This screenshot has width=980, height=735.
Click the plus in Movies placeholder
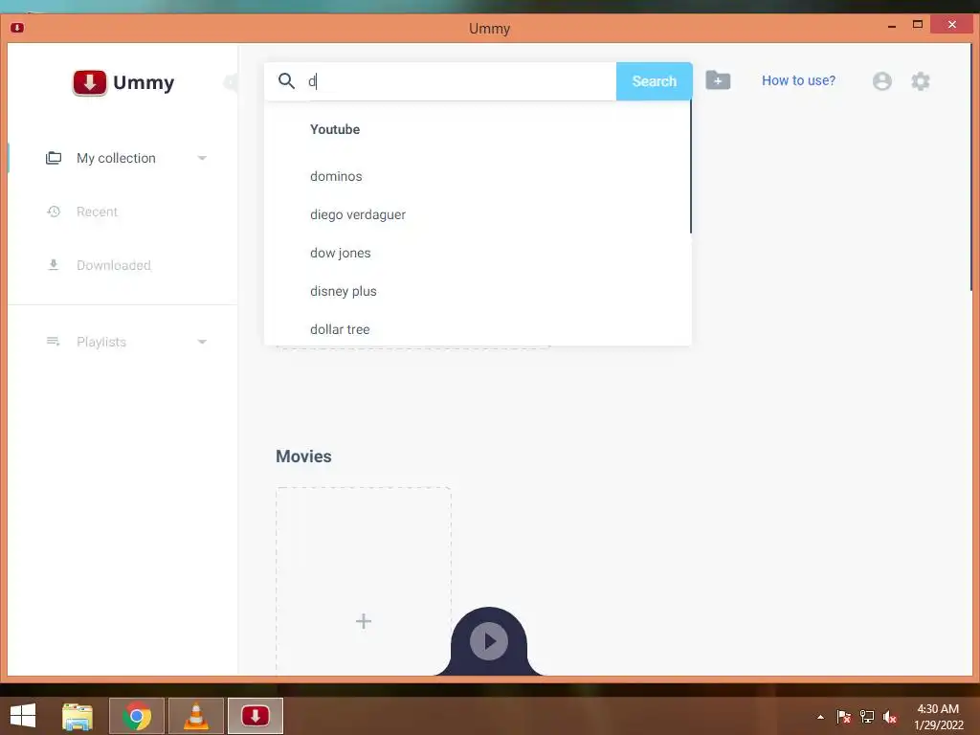pos(364,621)
